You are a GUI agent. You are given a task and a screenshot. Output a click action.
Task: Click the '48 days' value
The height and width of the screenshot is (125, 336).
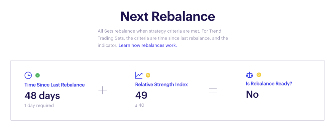(42, 95)
